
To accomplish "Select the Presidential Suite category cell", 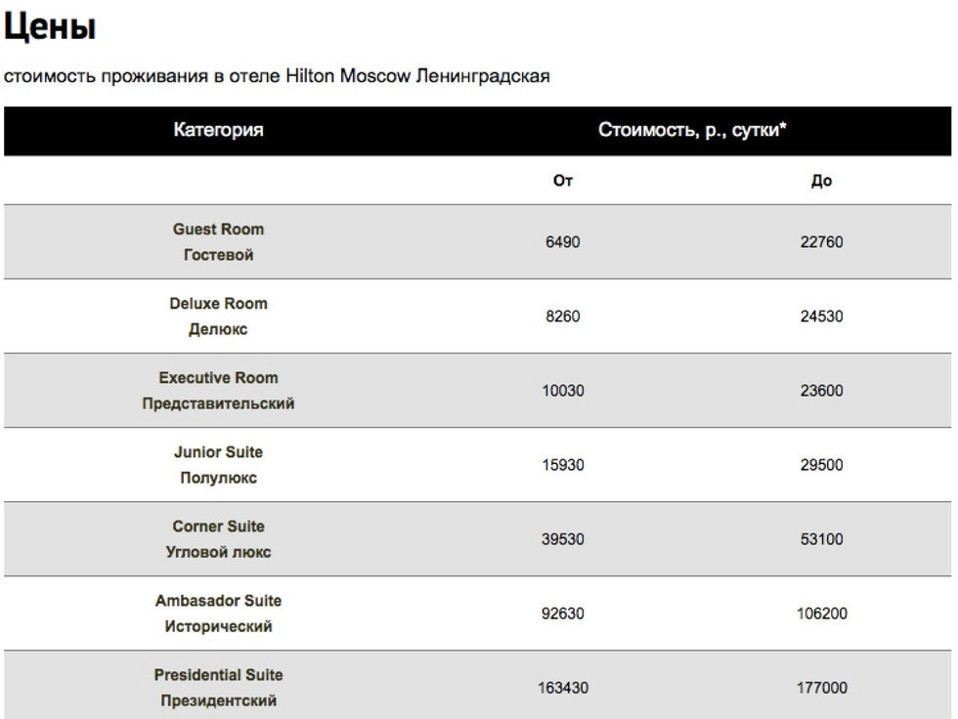I will [218, 688].
